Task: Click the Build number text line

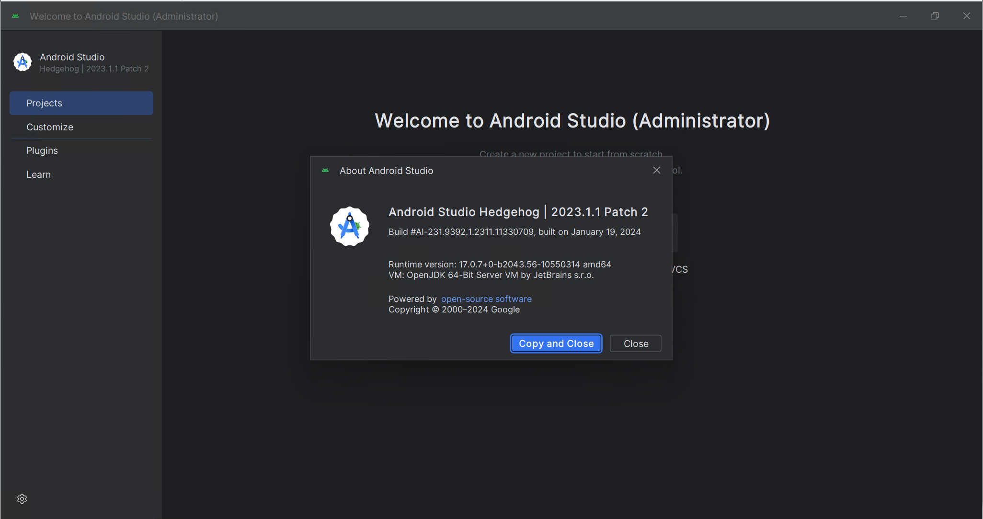Action: pyautogui.click(x=514, y=232)
